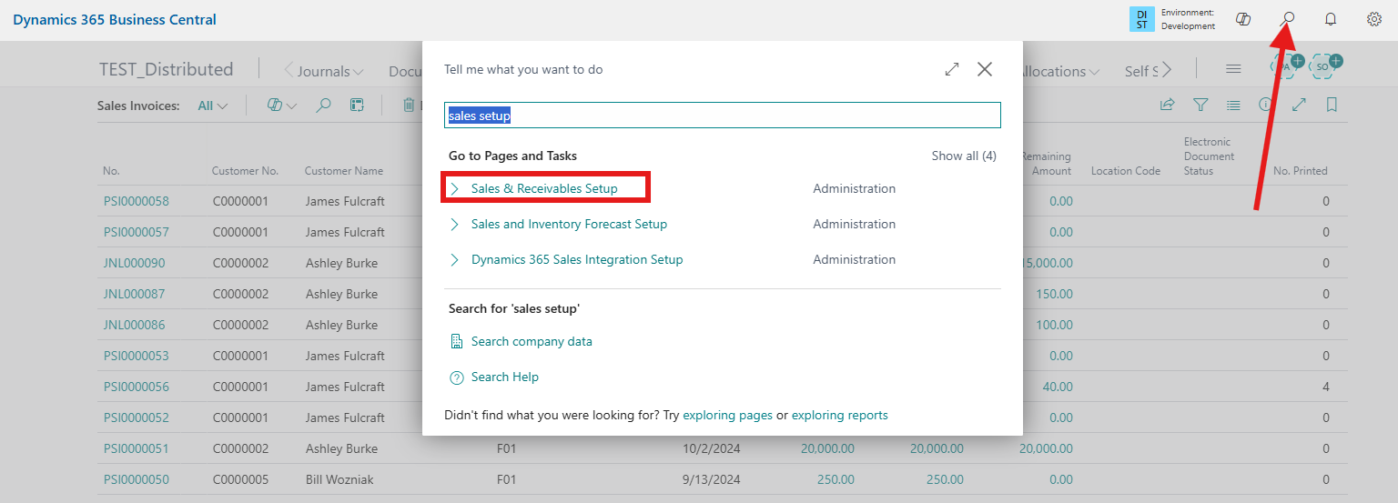Screen dimensions: 1398x503
Task: Open Dynamics 365 Sales Integration Setup
Action: pos(577,259)
